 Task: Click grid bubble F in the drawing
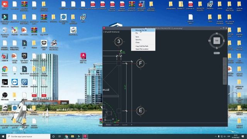click(x=140, y=63)
